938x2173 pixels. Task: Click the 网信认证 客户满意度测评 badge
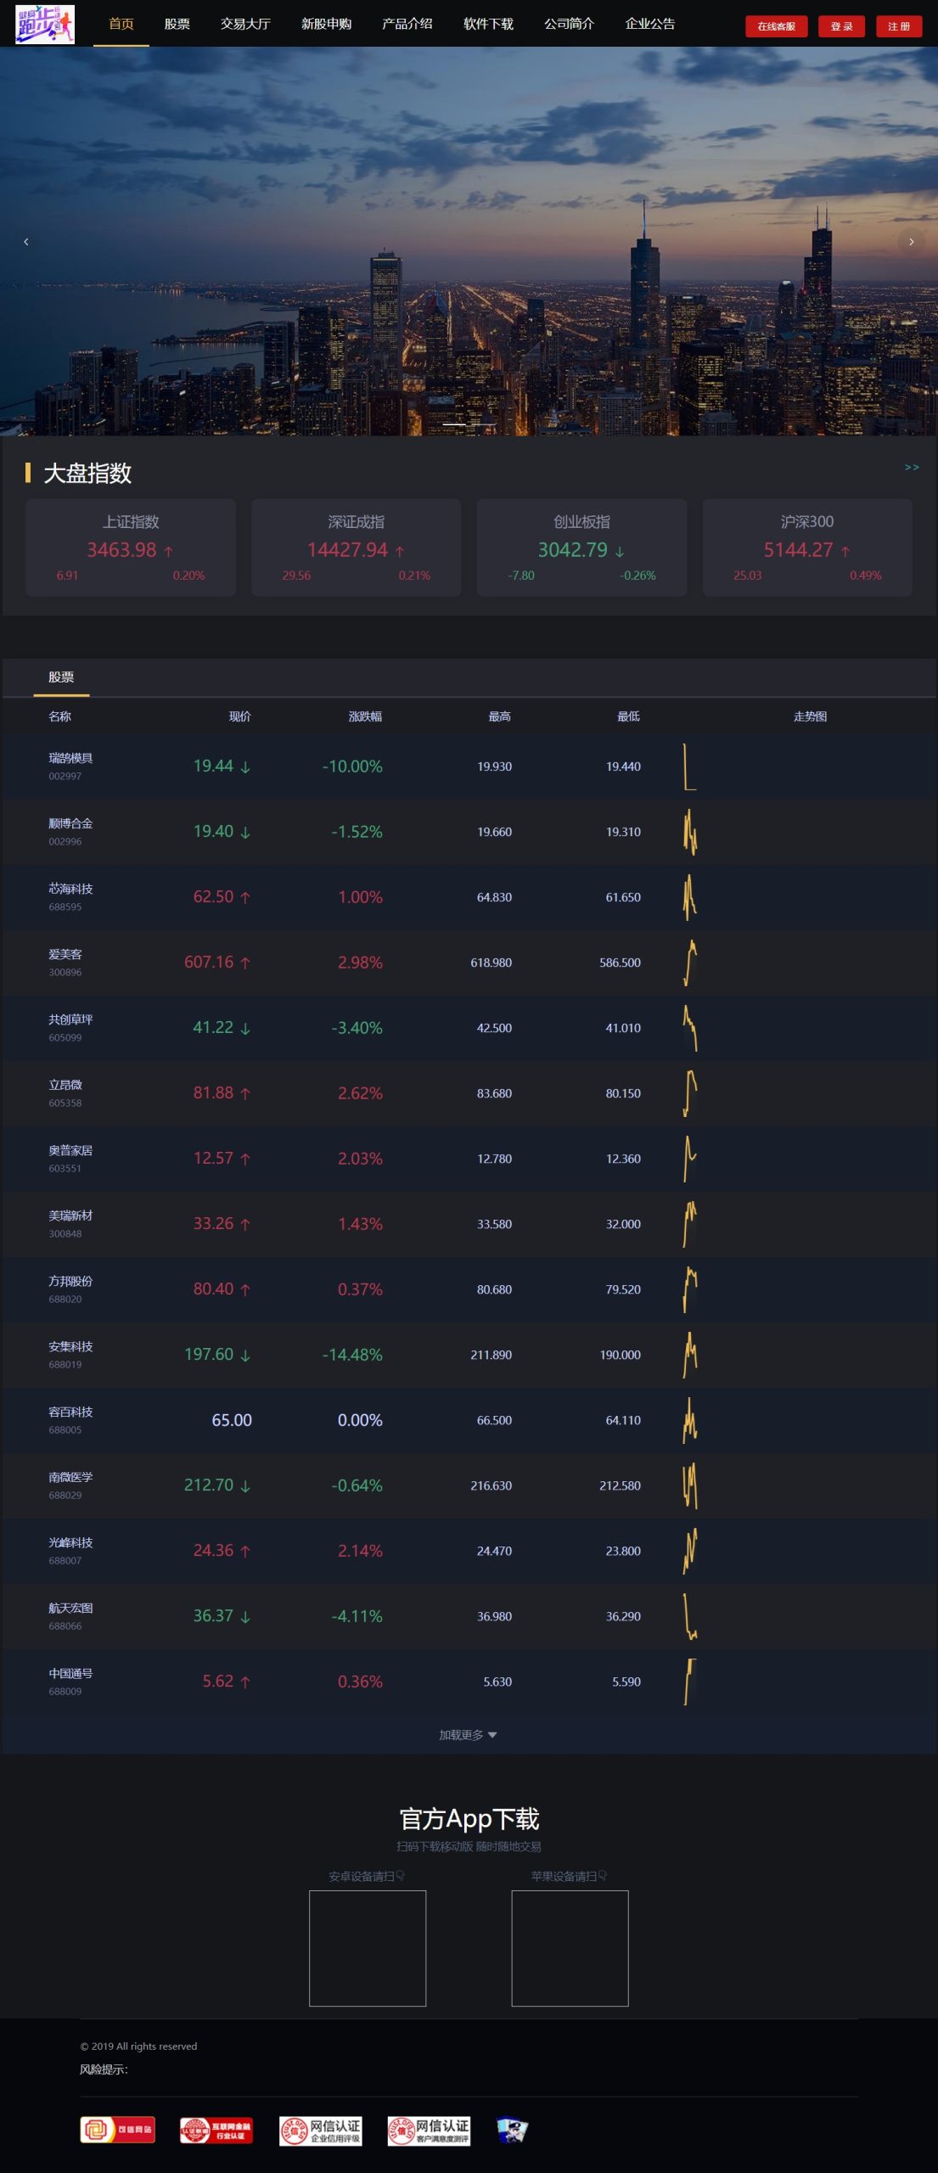click(x=429, y=2131)
